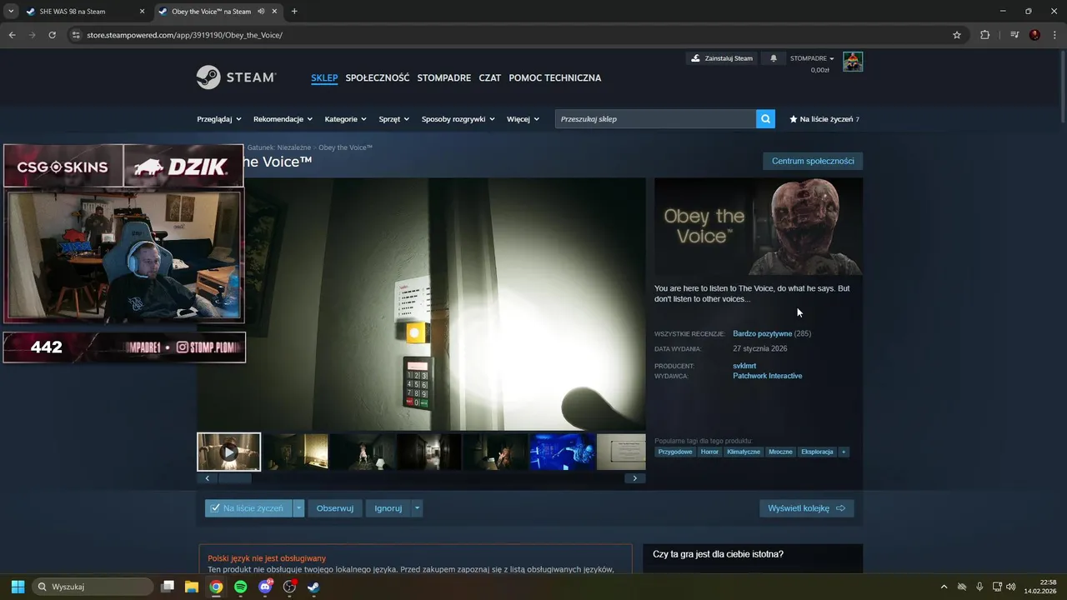Show more tags with the plus button

844,452
